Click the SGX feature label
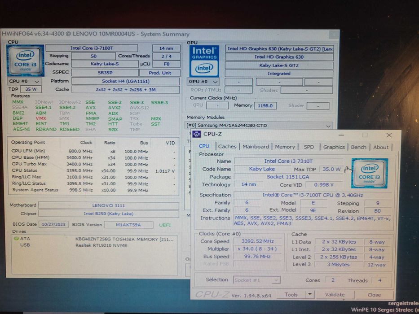This screenshot has width=419, height=314. (x=113, y=130)
